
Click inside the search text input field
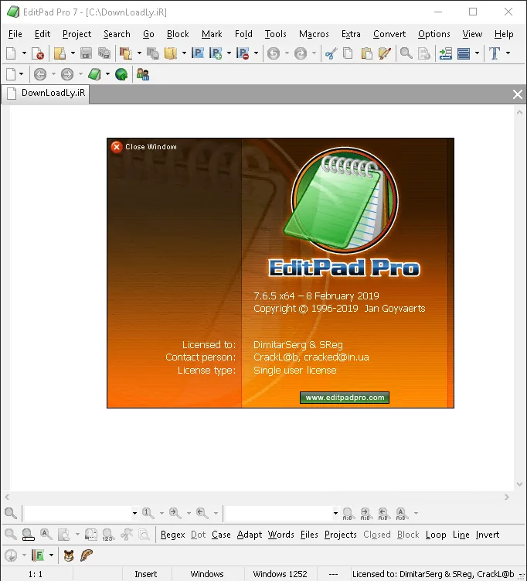tap(77, 513)
